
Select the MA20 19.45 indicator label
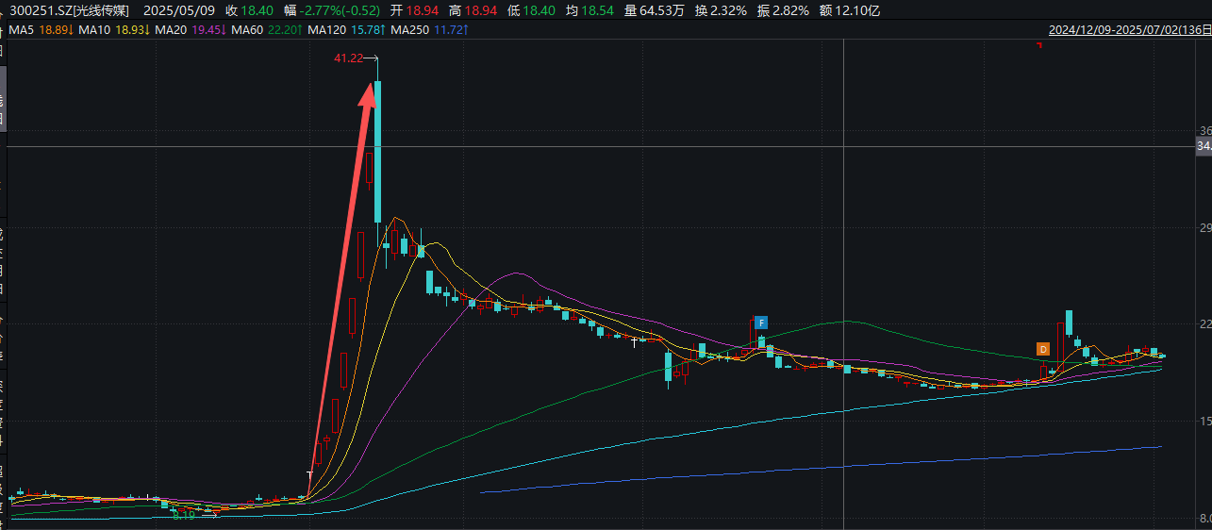(191, 31)
